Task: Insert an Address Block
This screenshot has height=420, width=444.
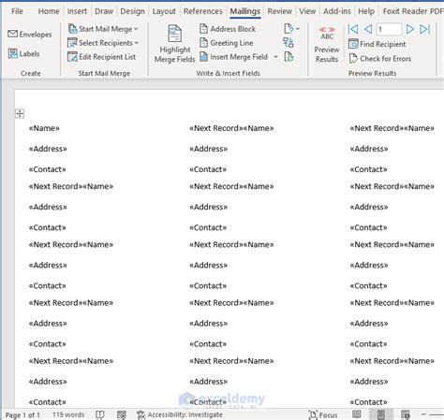Action: coord(228,29)
